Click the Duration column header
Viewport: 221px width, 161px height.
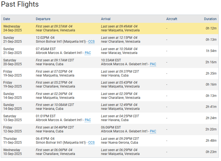click(x=210, y=19)
